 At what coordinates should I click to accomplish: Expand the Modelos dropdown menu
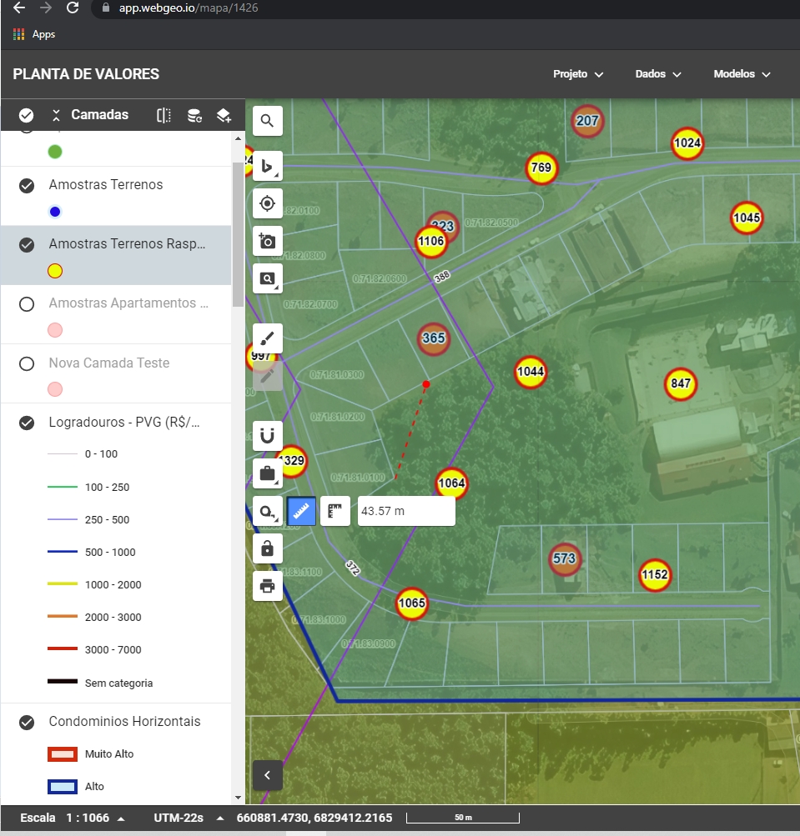pyautogui.click(x=742, y=74)
